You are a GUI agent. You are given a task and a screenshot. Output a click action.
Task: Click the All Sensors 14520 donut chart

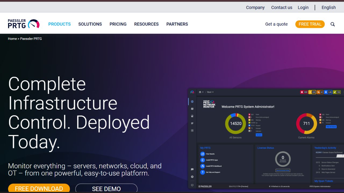[x=236, y=124]
